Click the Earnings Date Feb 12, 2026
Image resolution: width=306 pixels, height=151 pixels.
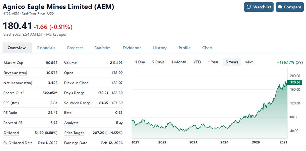(112, 143)
